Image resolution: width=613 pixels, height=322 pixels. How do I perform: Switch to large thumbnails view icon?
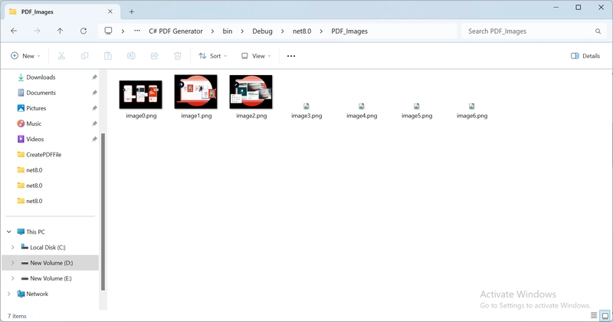pyautogui.click(x=605, y=315)
